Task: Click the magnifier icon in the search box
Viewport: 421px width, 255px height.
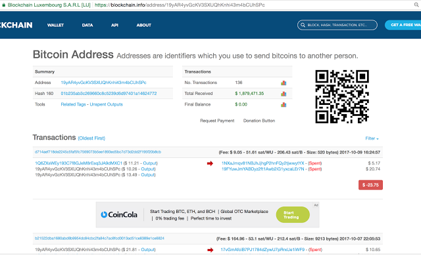Action: [303, 25]
